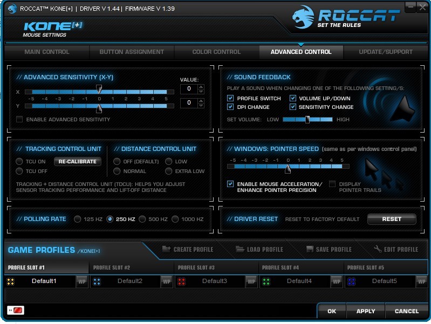
Task: Enable advanced sensitivity checkbox
Action: [19, 119]
